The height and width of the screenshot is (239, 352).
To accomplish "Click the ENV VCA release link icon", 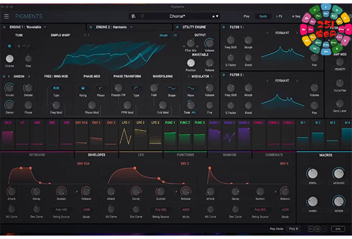I will coord(77,192).
